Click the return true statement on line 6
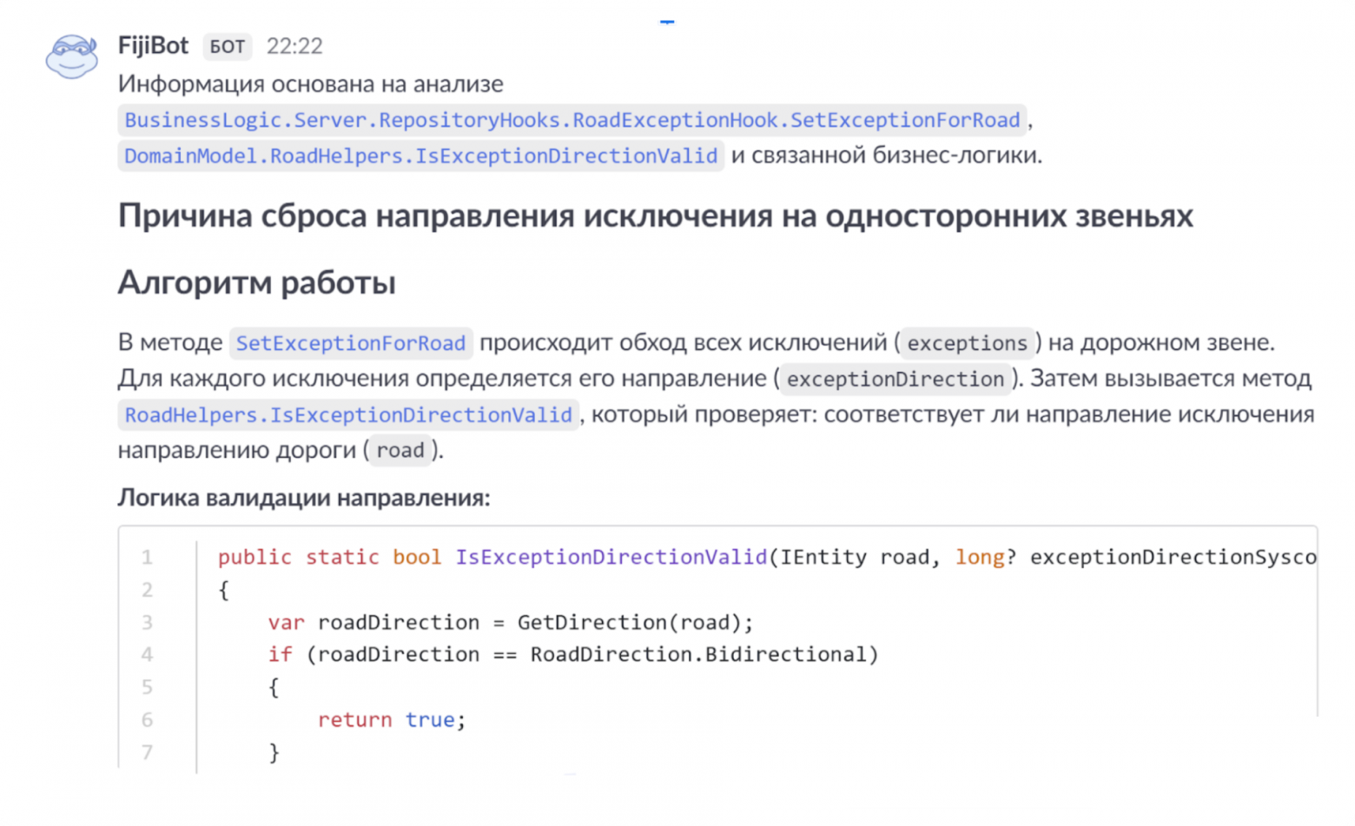This screenshot has height=826, width=1355. point(391,719)
